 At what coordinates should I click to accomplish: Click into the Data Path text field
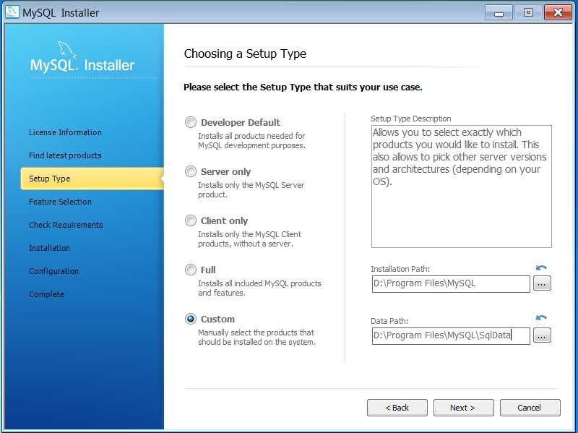451,335
